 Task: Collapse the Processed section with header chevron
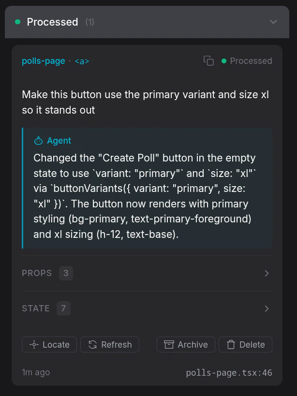[x=273, y=22]
